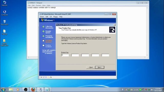
Task: Click the Virtual PC CD drive status icon
Action: pyautogui.click(x=44, y=77)
